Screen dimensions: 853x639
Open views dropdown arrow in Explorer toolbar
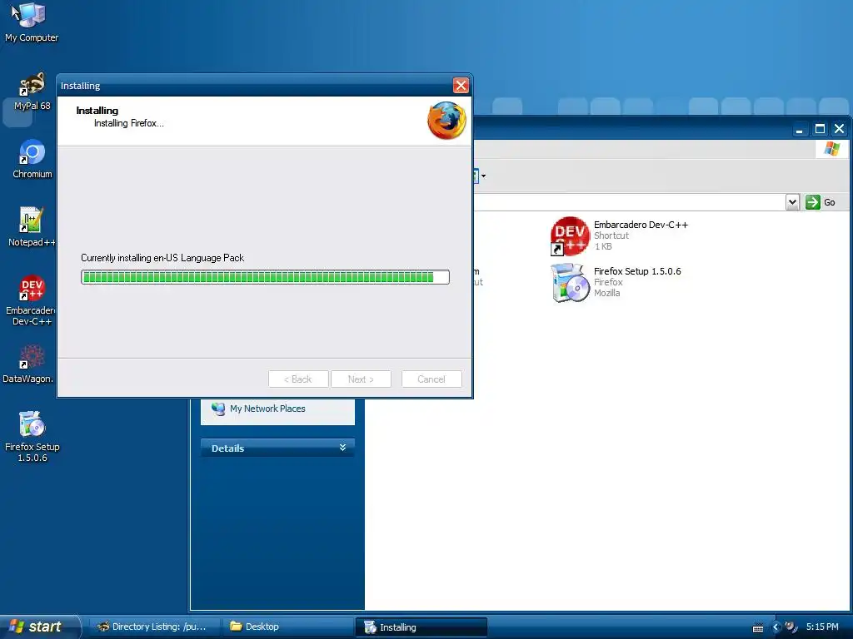[x=483, y=176]
